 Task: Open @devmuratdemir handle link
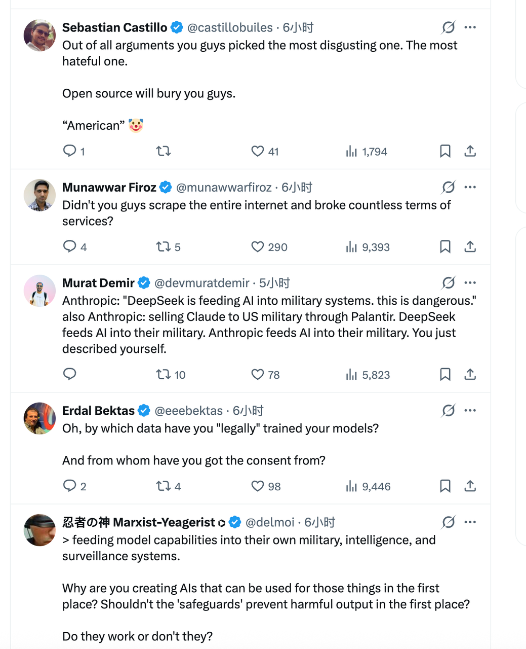click(201, 283)
